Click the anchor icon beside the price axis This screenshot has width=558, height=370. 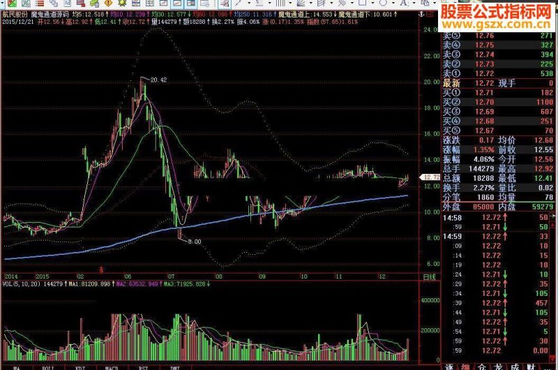[x=421, y=14]
